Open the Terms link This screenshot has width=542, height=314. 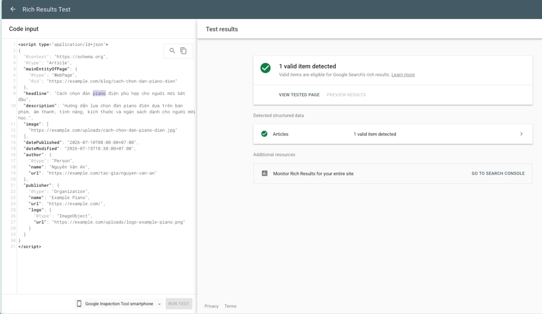click(x=230, y=306)
